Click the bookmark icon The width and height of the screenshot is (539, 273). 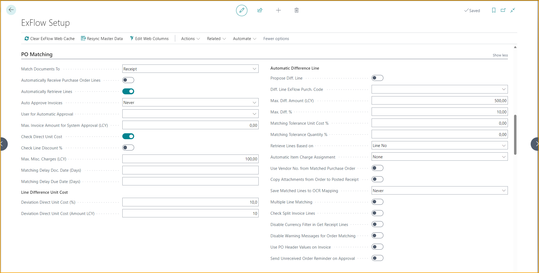(x=494, y=10)
